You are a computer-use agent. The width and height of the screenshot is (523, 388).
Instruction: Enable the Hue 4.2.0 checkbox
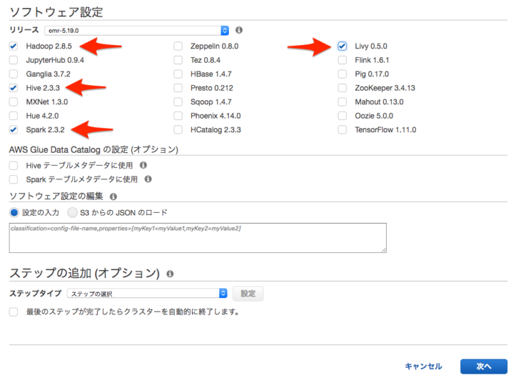14,116
